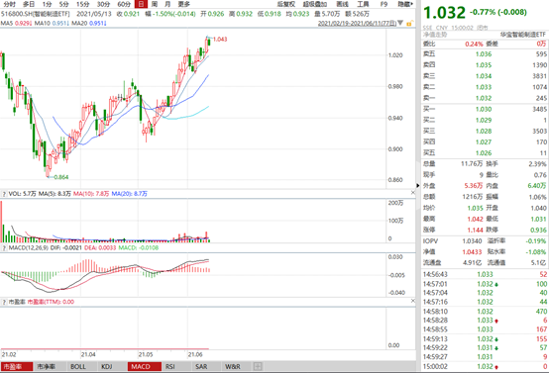Switch indicator to KDJ
Viewport: 549px width, 373px height.
pos(106,367)
